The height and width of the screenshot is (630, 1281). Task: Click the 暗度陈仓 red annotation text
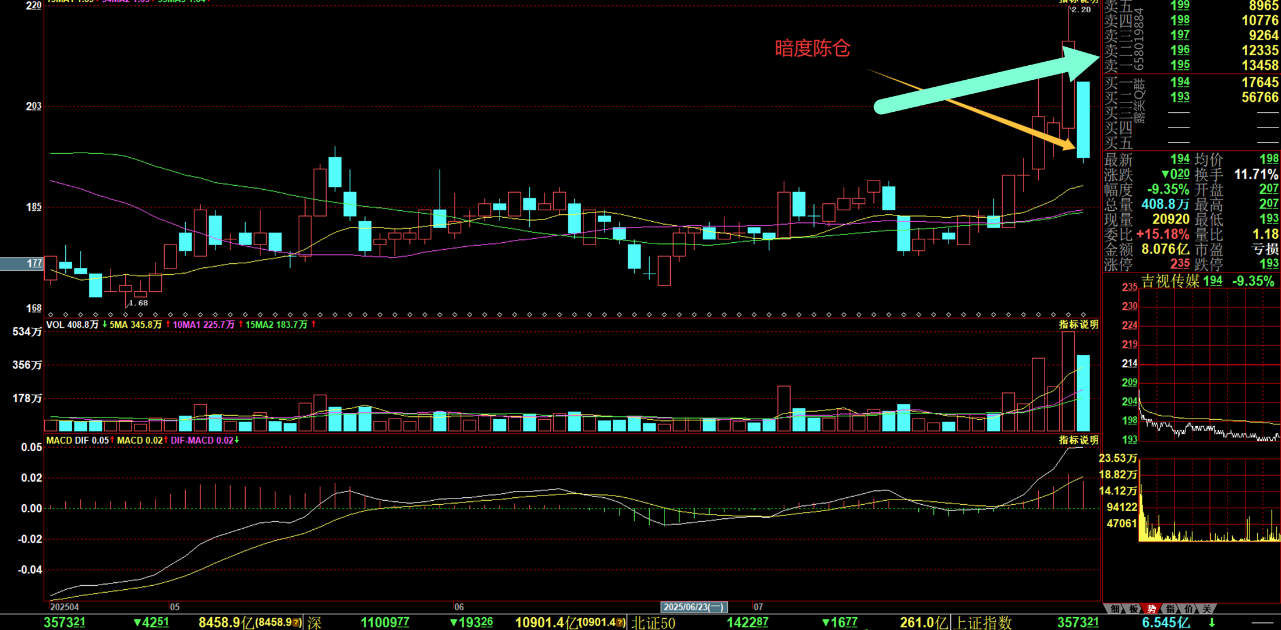[812, 48]
